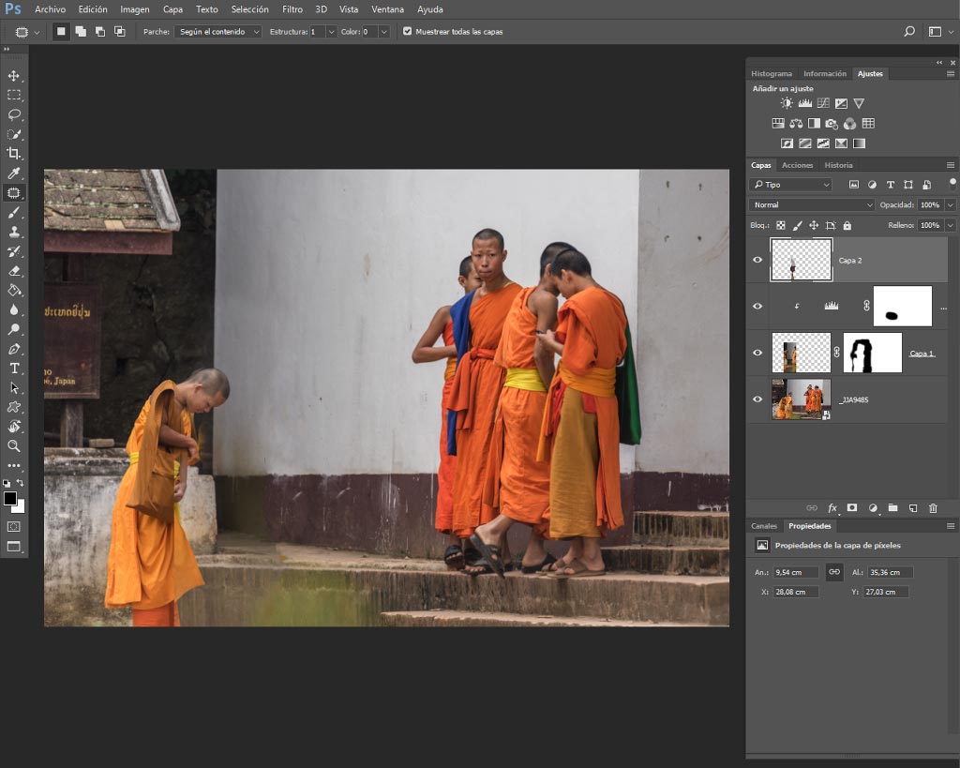Viewport: 960px width, 768px height.
Task: Select the Lasso tool
Action: [13, 114]
